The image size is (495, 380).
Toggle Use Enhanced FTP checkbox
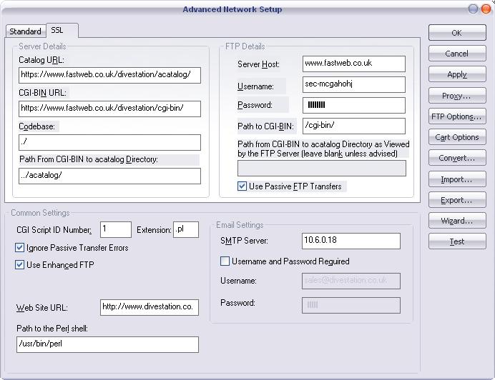(x=19, y=265)
